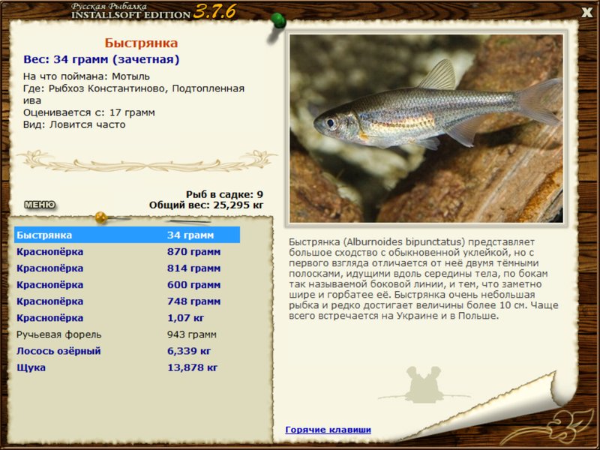Close the fish keepnet window with X
600x450 pixels.
(586, 13)
